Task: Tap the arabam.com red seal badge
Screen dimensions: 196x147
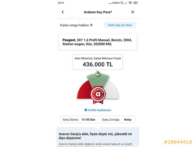Action: click(98, 95)
